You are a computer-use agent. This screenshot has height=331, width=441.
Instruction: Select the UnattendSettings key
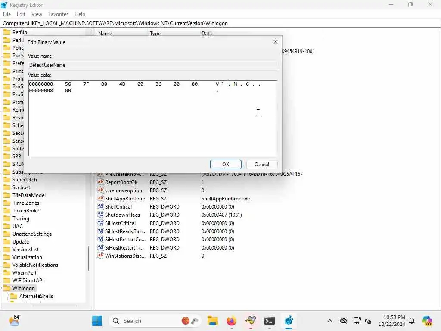click(32, 234)
